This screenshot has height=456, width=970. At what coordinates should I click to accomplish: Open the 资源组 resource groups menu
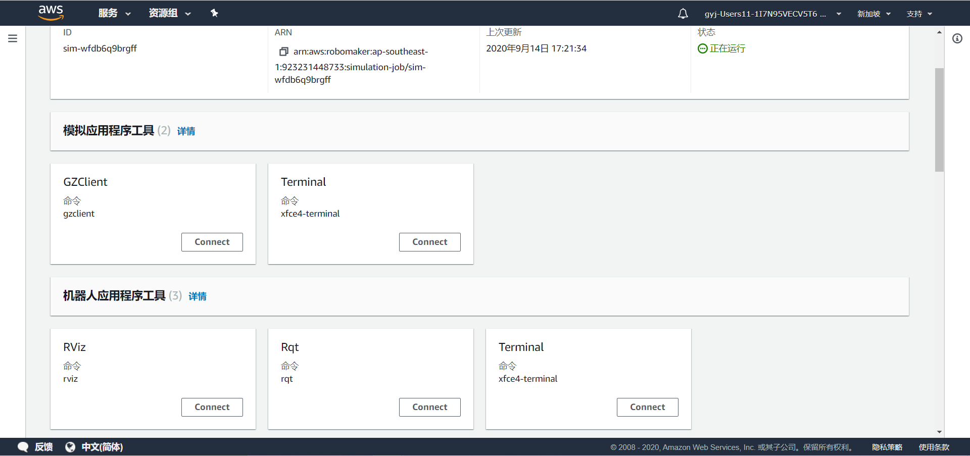170,13
